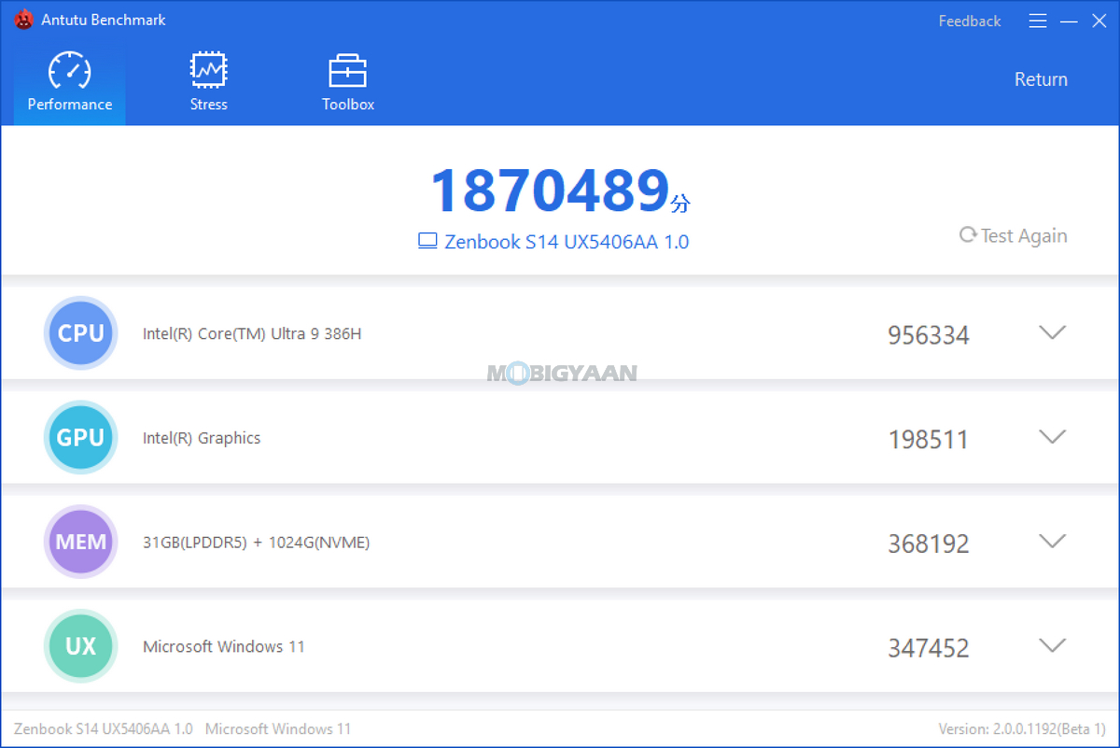
Task: Click the version 2.0.0.1192(Beta 1) text
Action: click(x=1022, y=728)
